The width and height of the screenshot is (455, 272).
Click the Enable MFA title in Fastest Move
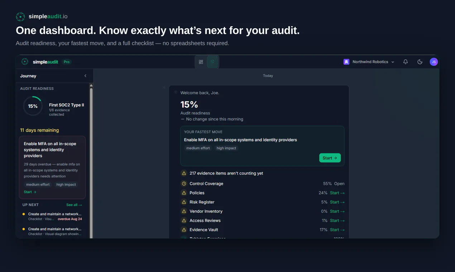pyautogui.click(x=240, y=140)
